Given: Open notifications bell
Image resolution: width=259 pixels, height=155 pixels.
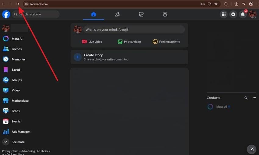Looking at the screenshot, I should (x=243, y=15).
